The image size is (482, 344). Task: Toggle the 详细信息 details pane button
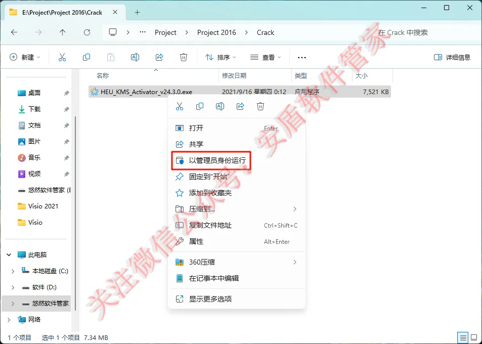point(452,57)
